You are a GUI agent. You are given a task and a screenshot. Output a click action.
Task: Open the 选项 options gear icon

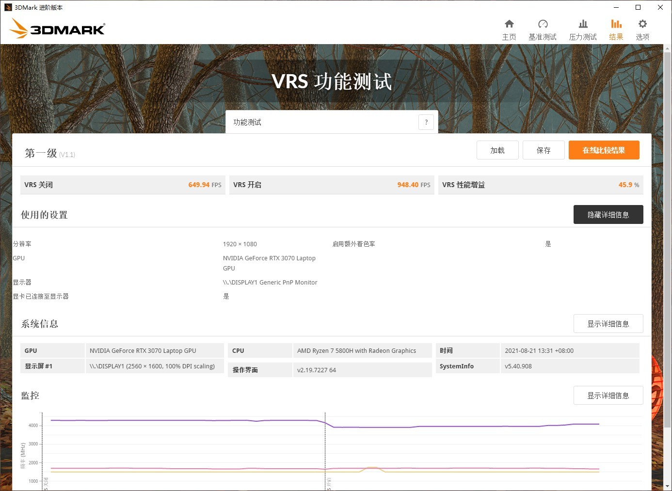point(642,30)
